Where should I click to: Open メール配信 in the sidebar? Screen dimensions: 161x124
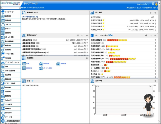click(x=11, y=104)
